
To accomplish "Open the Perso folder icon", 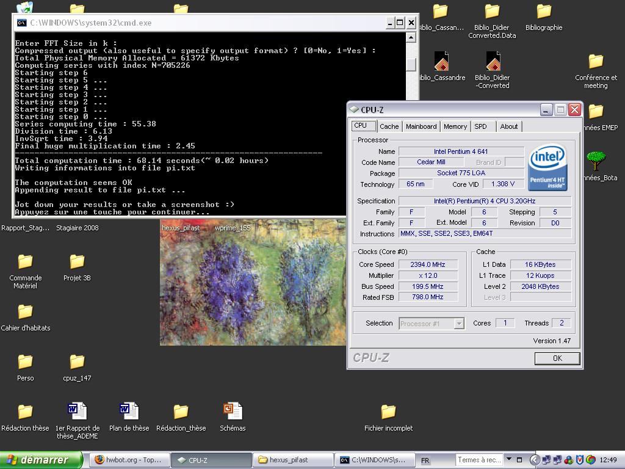I will pyautogui.click(x=26, y=362).
